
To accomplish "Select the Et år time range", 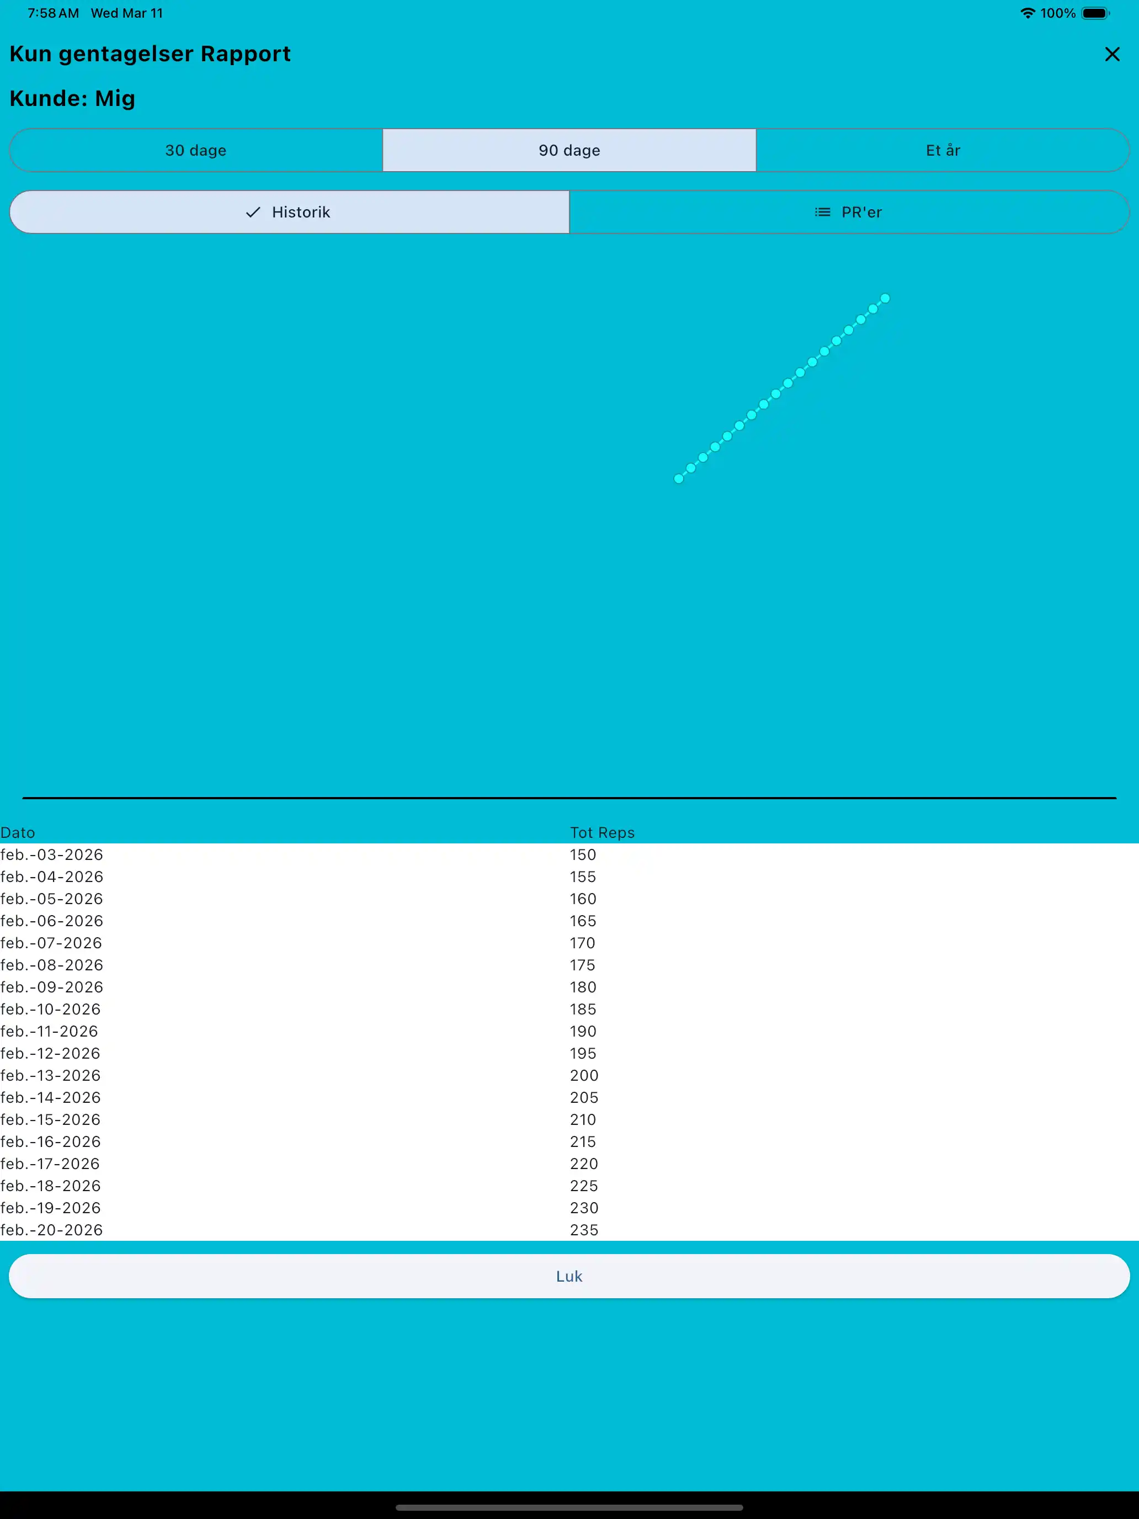I will [943, 150].
